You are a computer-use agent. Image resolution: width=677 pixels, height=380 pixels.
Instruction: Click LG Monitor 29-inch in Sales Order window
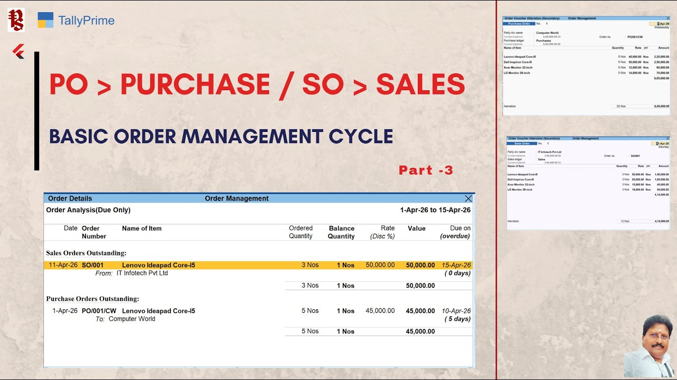click(x=520, y=189)
